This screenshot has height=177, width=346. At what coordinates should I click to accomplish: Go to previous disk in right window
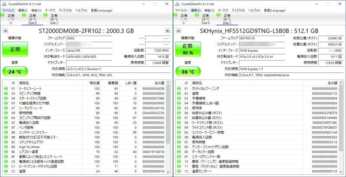[179, 31]
